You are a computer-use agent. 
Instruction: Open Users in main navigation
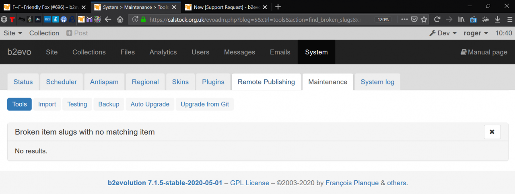[x=200, y=52]
